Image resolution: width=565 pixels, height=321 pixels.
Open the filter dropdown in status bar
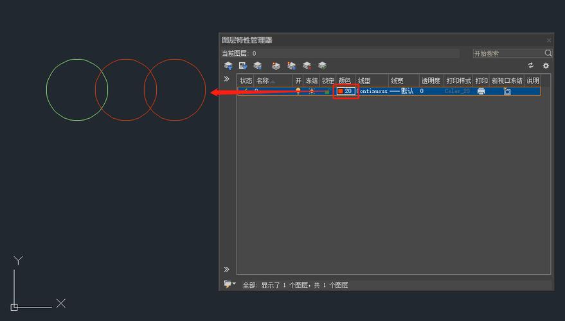point(229,284)
